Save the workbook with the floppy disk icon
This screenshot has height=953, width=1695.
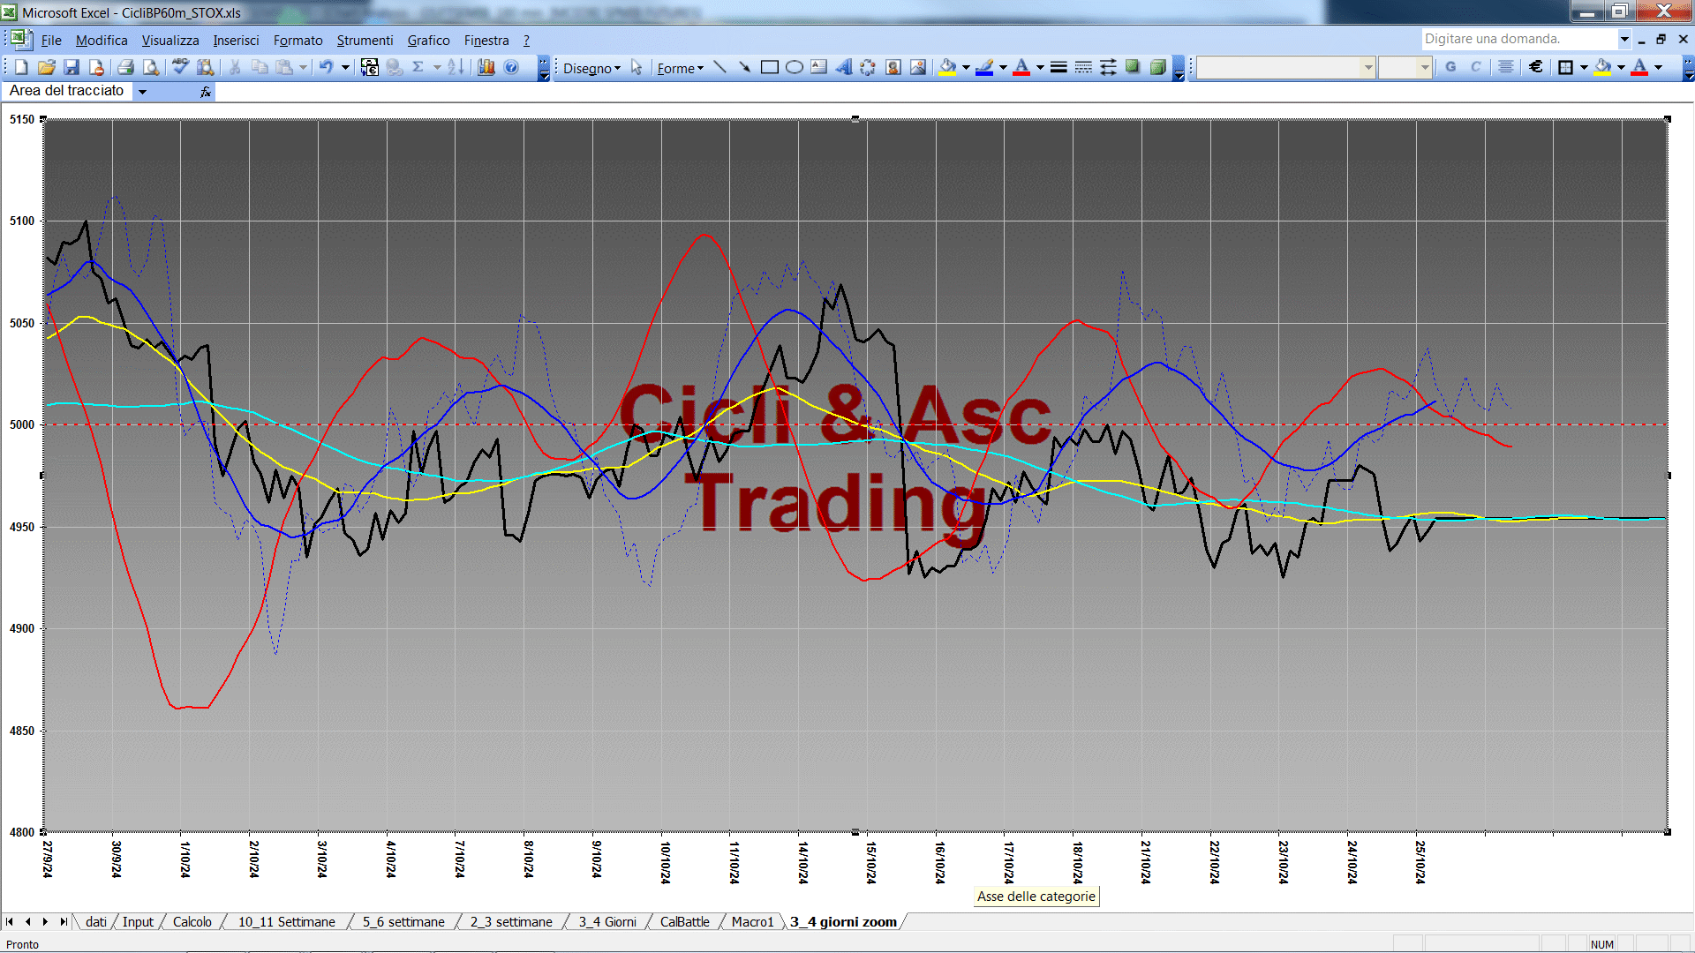(72, 67)
